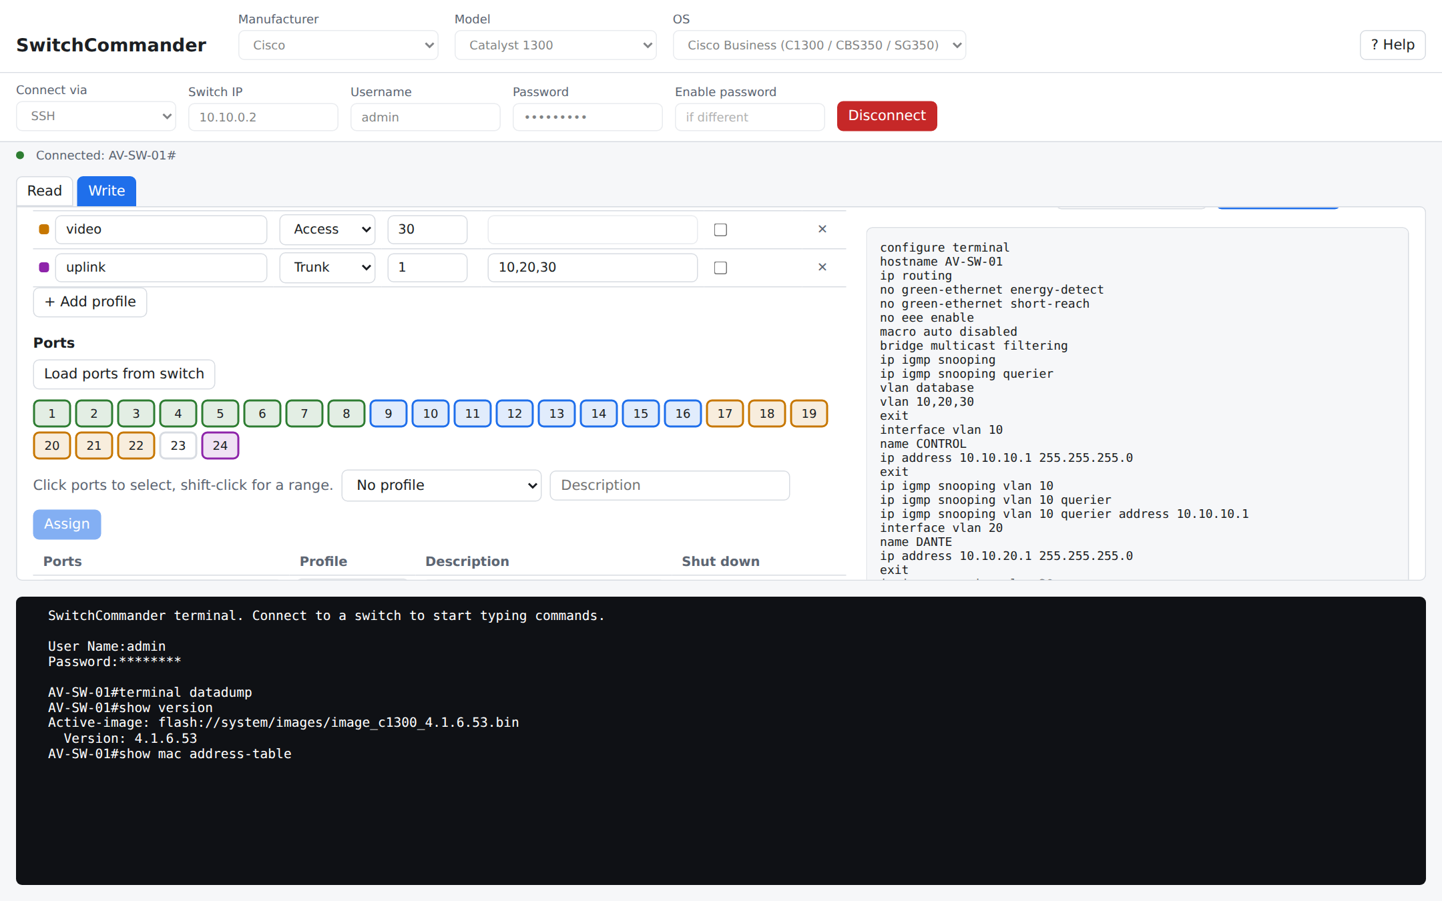Select port 13
Viewport: 1442px width, 901px height.
[x=557, y=414]
